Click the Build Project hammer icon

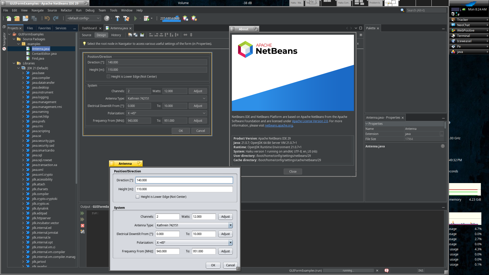pyautogui.click(x=117, y=18)
